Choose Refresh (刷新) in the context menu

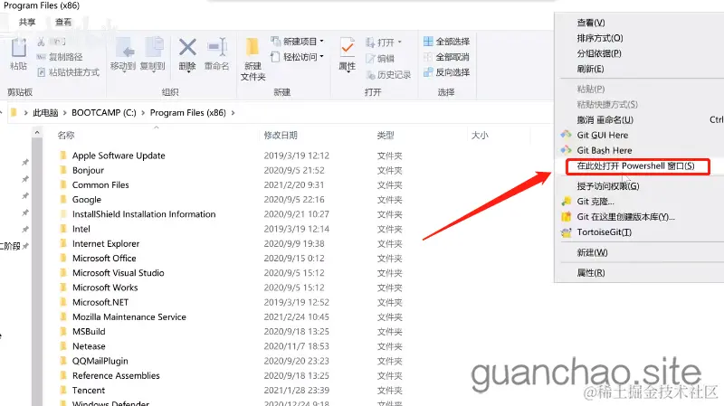[590, 69]
